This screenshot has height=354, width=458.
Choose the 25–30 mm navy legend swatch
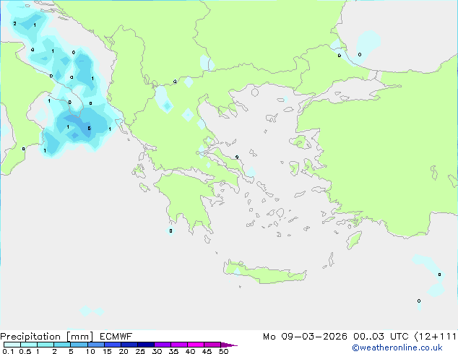click(x=145, y=345)
